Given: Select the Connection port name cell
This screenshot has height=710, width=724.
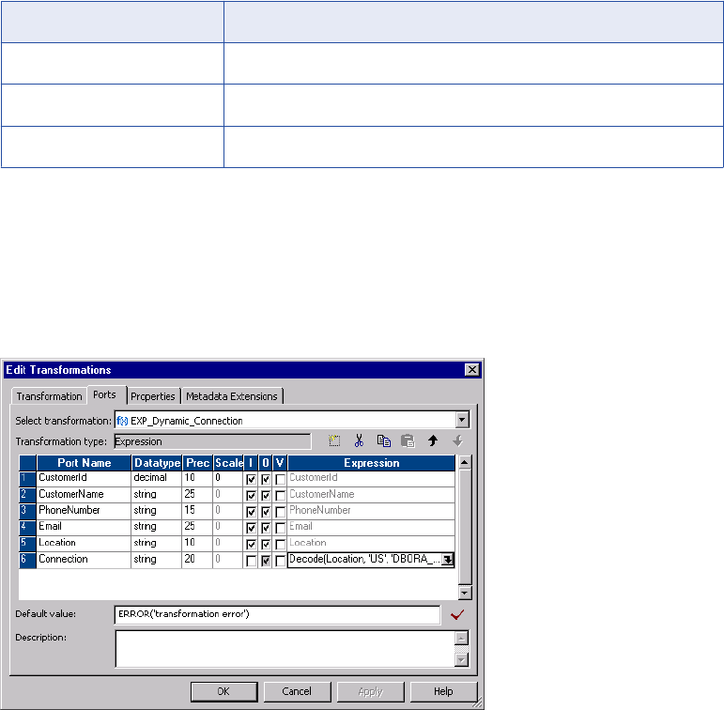Looking at the screenshot, I should pyautogui.click(x=84, y=560).
